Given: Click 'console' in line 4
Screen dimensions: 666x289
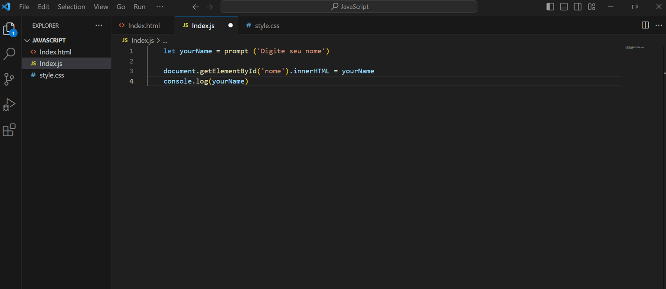Looking at the screenshot, I should [177, 81].
